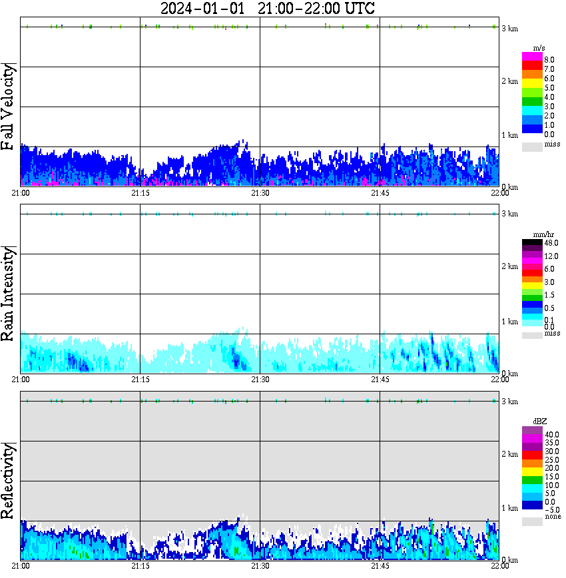Click the '1 km' label of the Rain Intensity panel
The image size is (566, 578).
pos(509,322)
